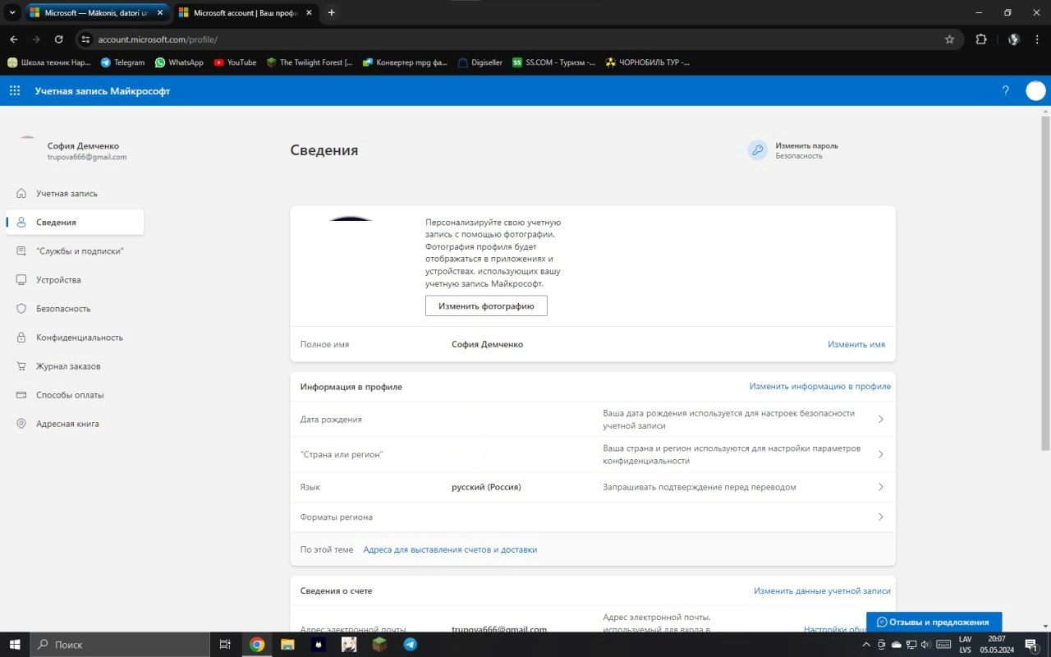Viewport: 1051px width, 657px height.
Task: Click the LAV LVS language indicator
Action: pos(965,645)
